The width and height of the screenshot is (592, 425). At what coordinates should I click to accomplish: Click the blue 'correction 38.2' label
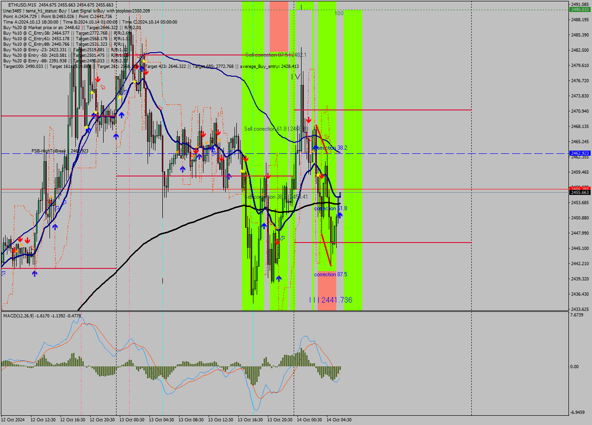tap(331, 148)
